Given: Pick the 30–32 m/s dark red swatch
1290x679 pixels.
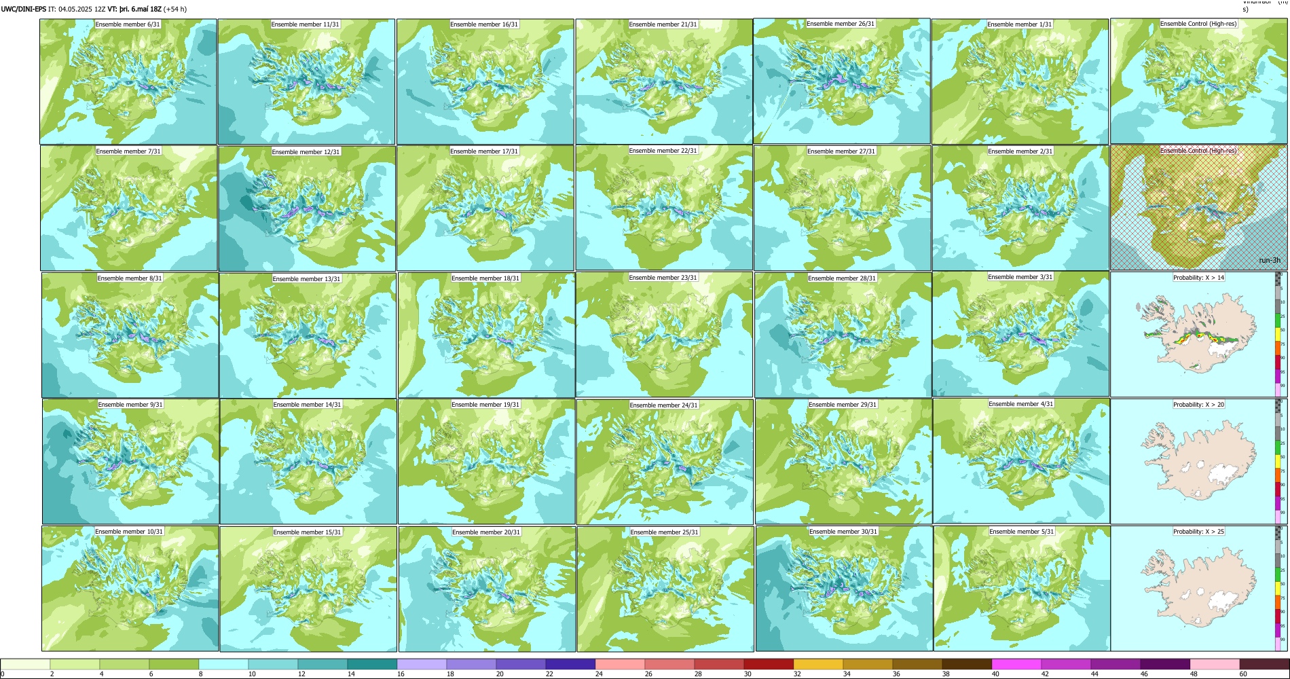Looking at the screenshot, I should (x=769, y=664).
